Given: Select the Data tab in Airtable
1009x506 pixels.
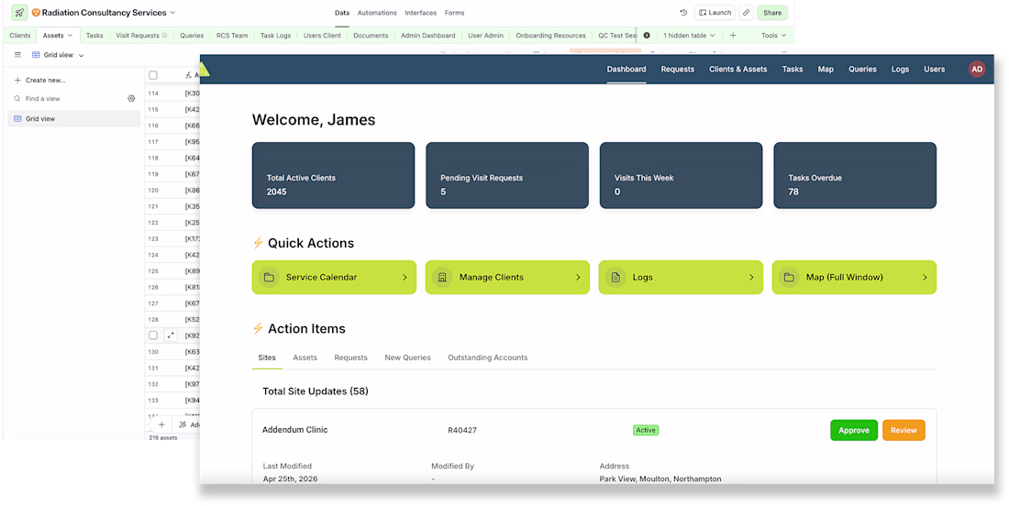Looking at the screenshot, I should click(x=342, y=13).
